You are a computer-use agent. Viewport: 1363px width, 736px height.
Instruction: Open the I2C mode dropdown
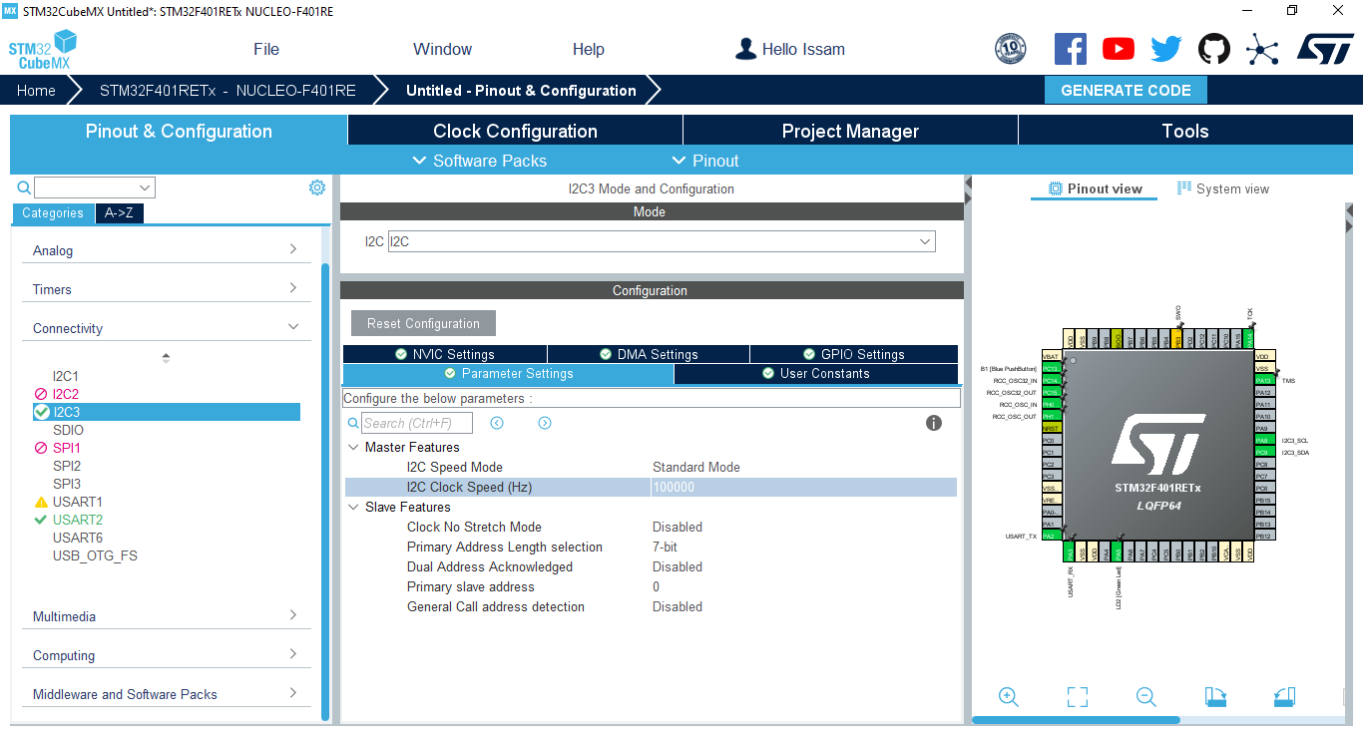662,241
